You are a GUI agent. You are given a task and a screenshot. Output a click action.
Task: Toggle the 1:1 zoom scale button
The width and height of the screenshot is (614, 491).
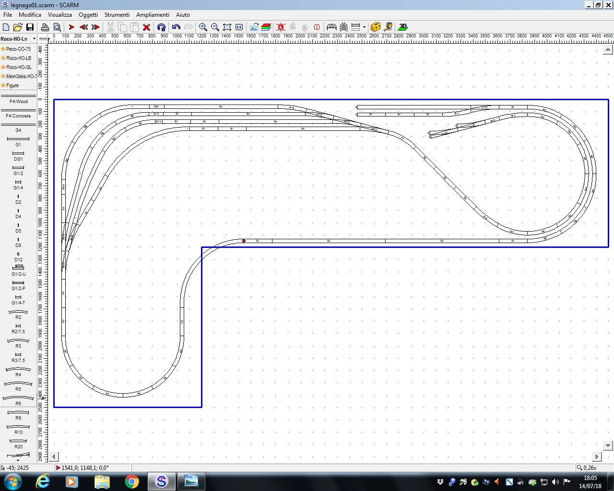point(239,27)
